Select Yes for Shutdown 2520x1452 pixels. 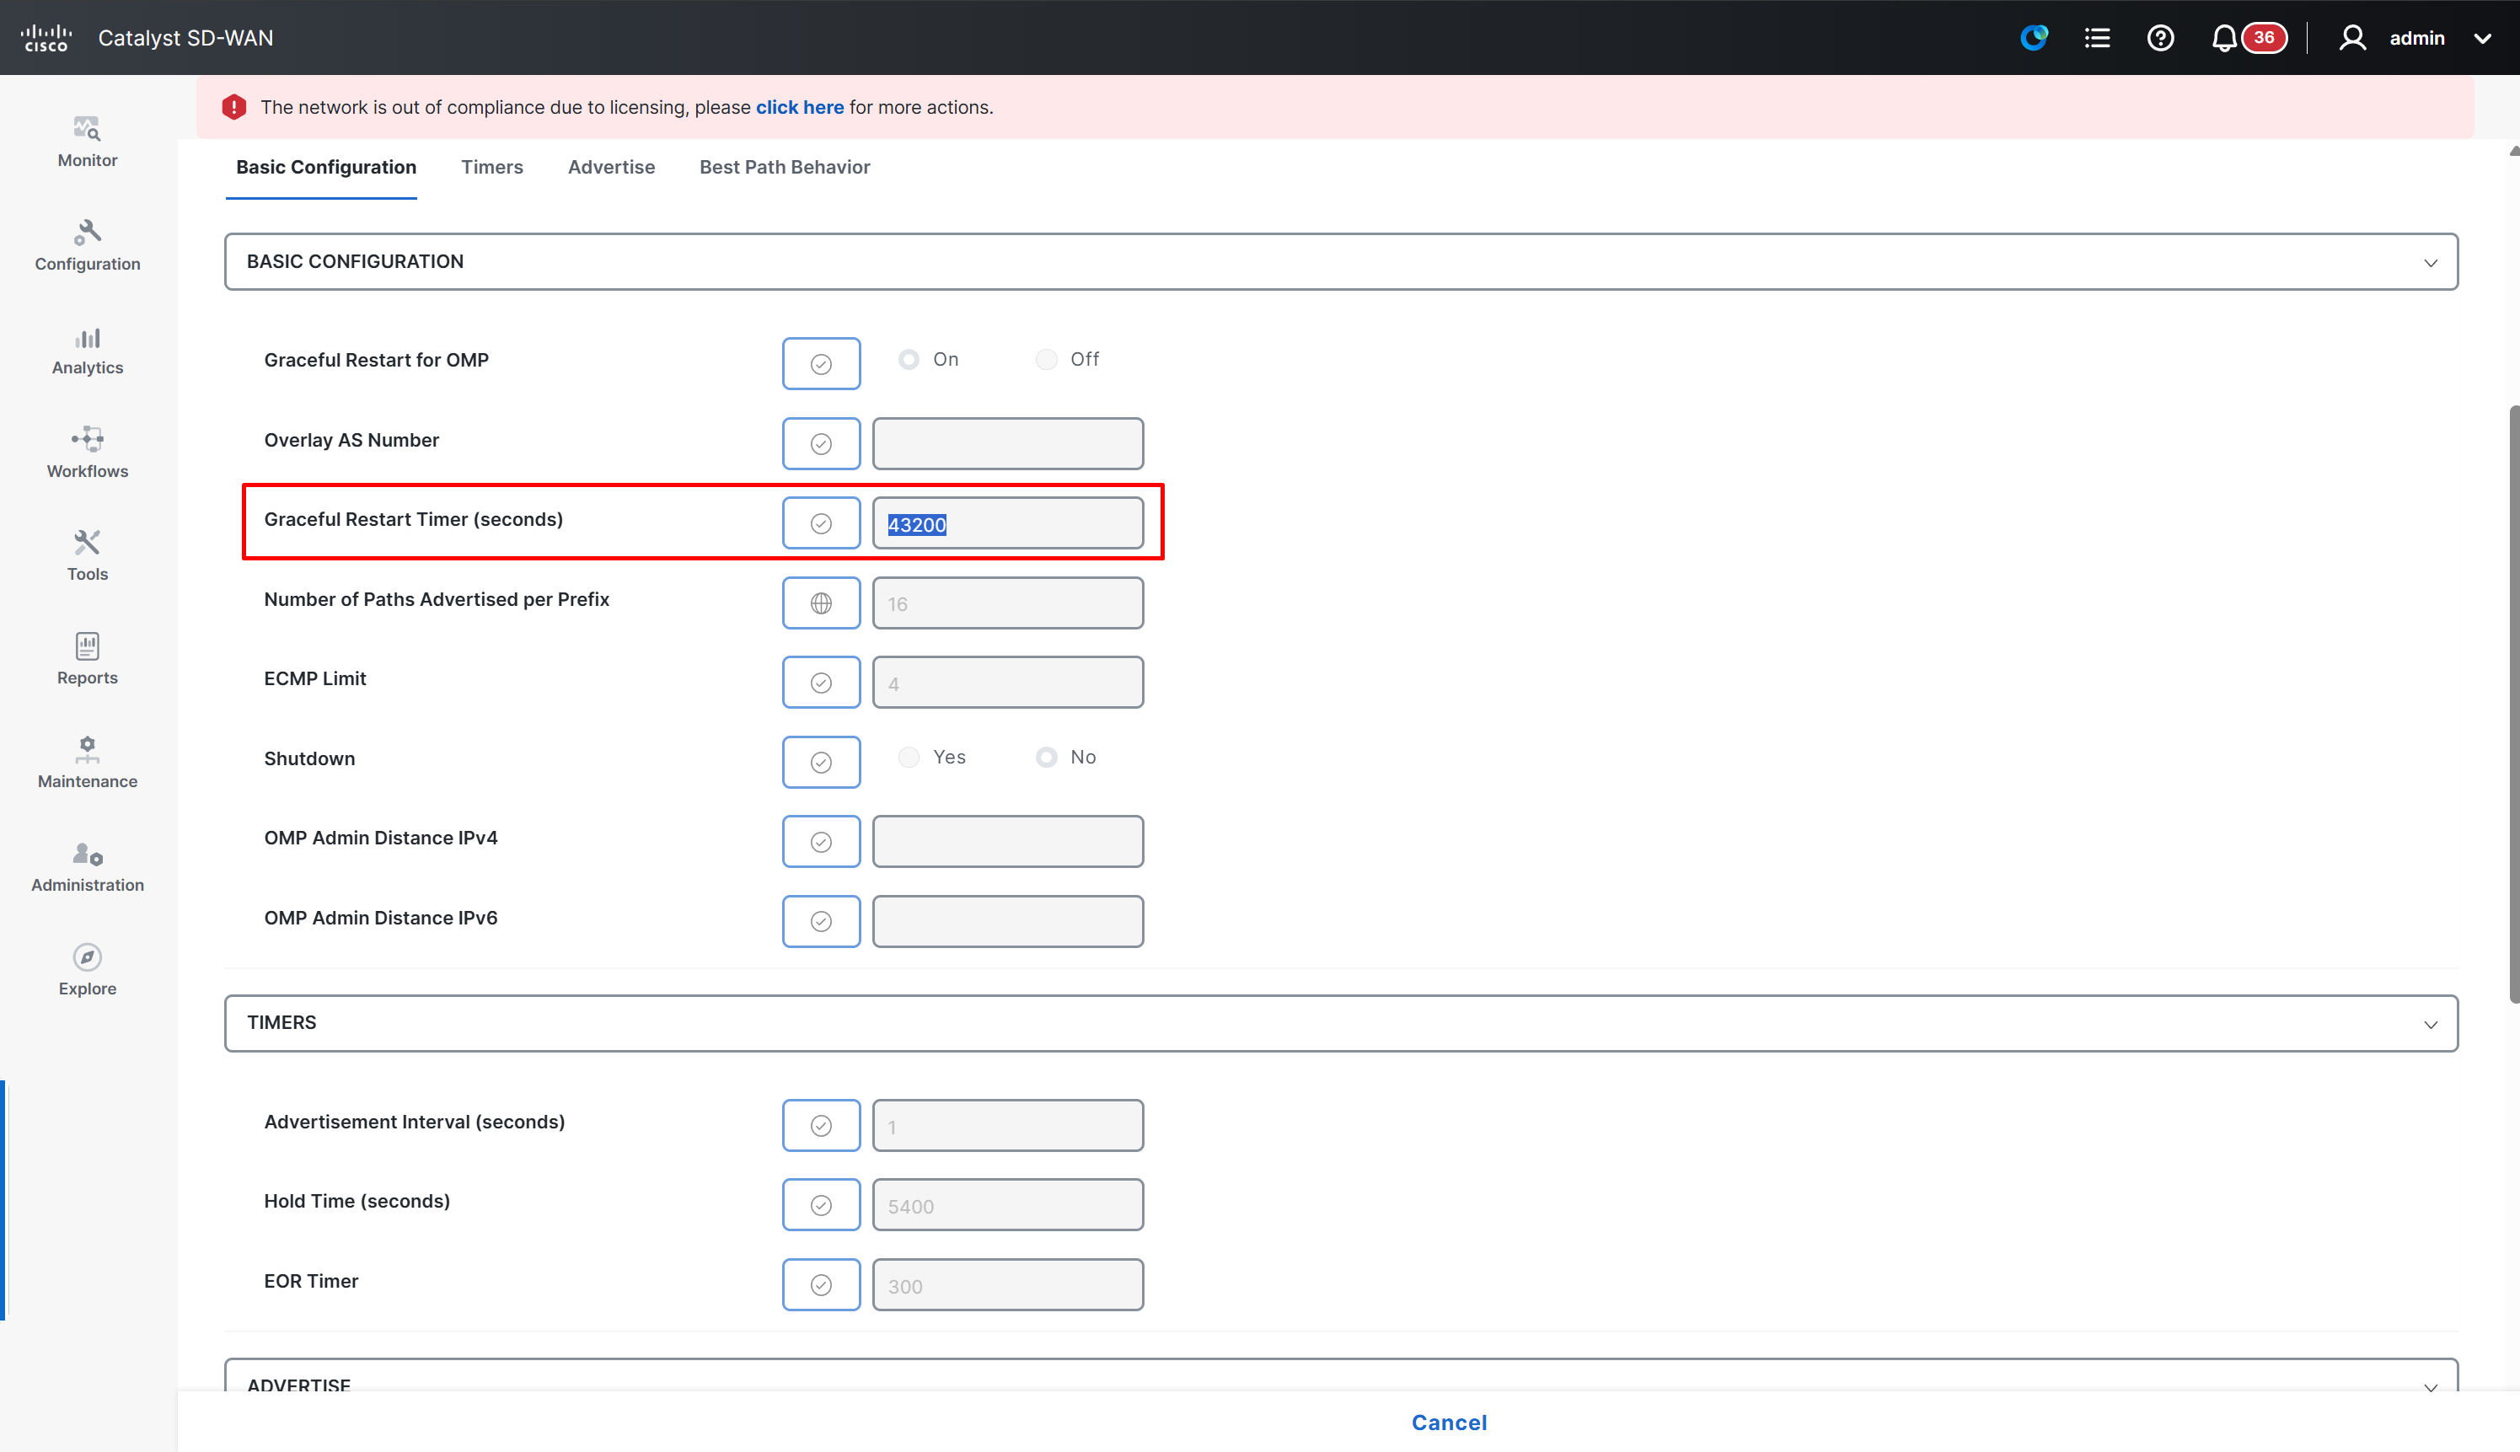click(909, 757)
